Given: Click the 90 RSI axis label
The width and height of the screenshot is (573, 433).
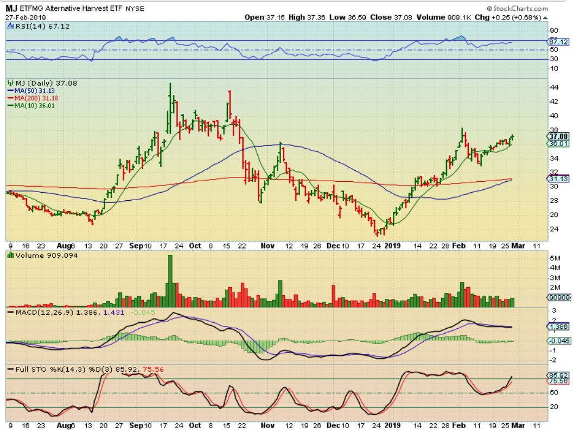Looking at the screenshot, I should coord(554,31).
